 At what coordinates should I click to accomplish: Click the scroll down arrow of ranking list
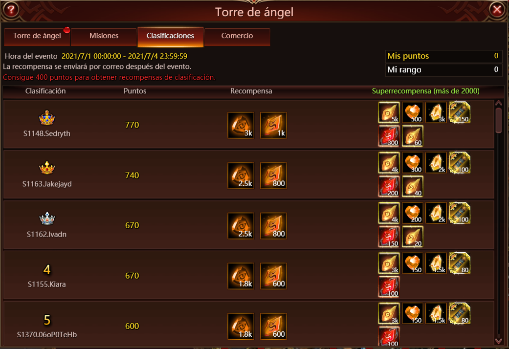pos(499,341)
